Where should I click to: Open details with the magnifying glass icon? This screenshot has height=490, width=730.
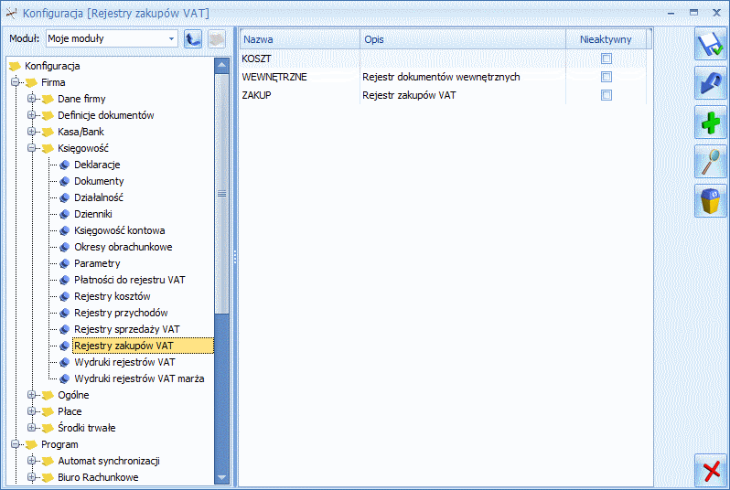pos(711,162)
